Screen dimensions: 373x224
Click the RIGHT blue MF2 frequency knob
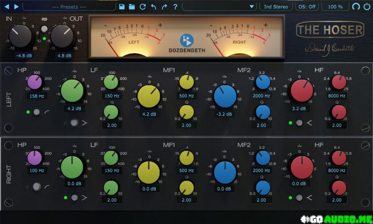[263, 158]
